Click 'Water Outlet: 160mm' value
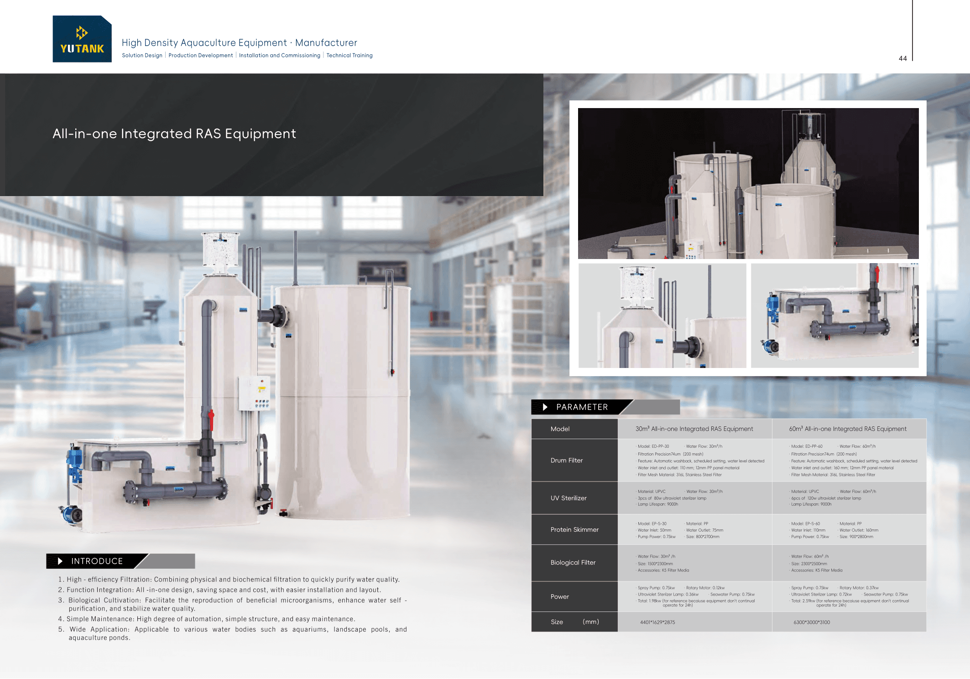This screenshot has height=679, width=970. click(x=858, y=530)
